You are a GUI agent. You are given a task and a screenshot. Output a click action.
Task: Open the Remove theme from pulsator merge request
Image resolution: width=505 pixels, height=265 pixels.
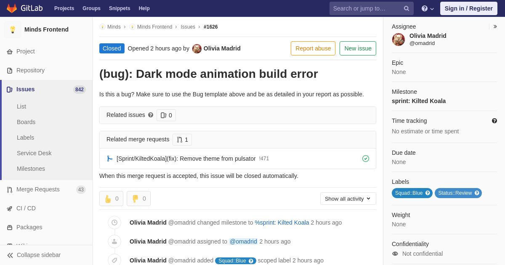pos(186,159)
